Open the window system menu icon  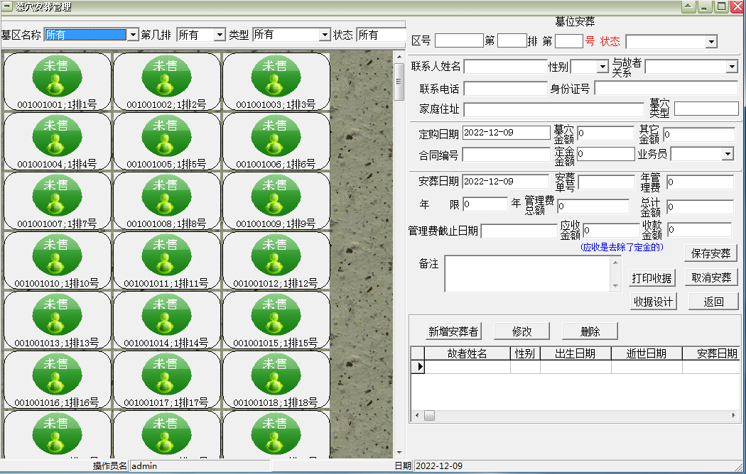click(7, 6)
